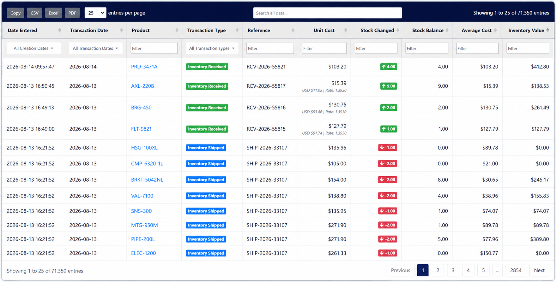Sort by Unit Cost column arrows
The height and width of the screenshot is (282, 556).
point(346,30)
